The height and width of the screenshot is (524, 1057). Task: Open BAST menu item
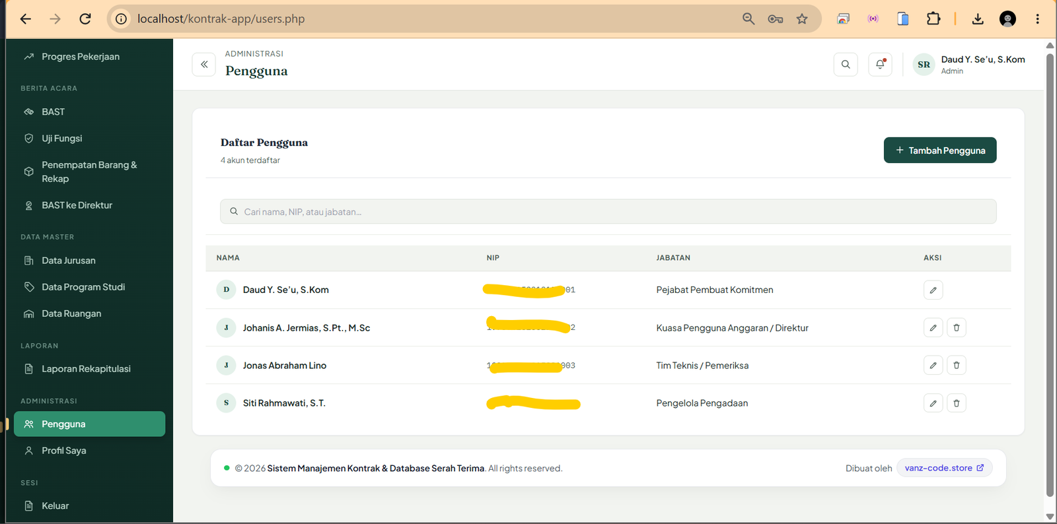tap(89, 112)
